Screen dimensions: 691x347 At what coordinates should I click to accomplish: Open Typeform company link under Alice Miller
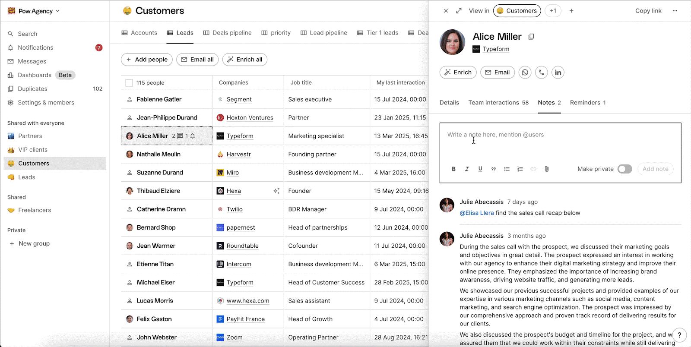[x=496, y=49]
